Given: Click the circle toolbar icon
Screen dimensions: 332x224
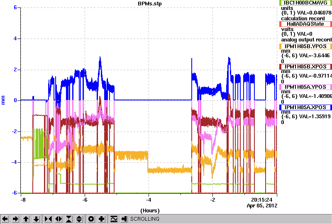Looking at the screenshot, I should pyautogui.click(x=91, y=219).
